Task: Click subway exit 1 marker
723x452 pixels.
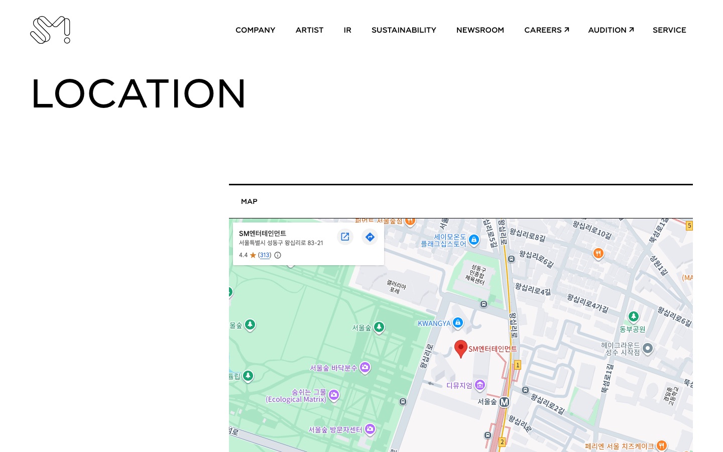Action: tap(518, 365)
